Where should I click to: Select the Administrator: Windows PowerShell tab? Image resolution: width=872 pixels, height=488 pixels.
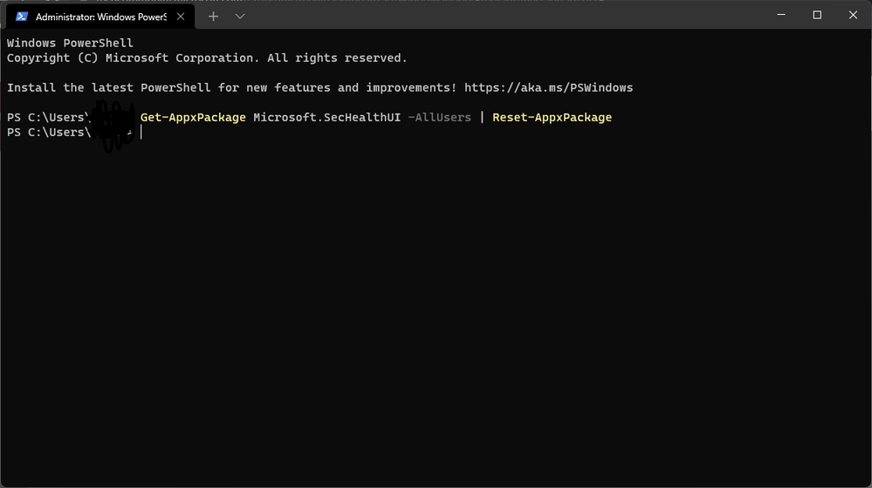click(100, 17)
